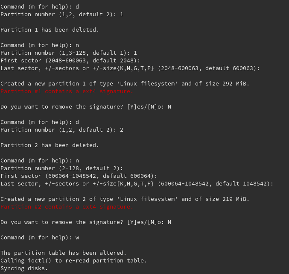Click the 'Last sector' line ending in 'default 600063'

pos(130,68)
